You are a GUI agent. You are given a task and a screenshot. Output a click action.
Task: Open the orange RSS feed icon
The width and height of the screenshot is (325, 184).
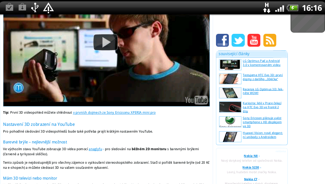pos(270,40)
